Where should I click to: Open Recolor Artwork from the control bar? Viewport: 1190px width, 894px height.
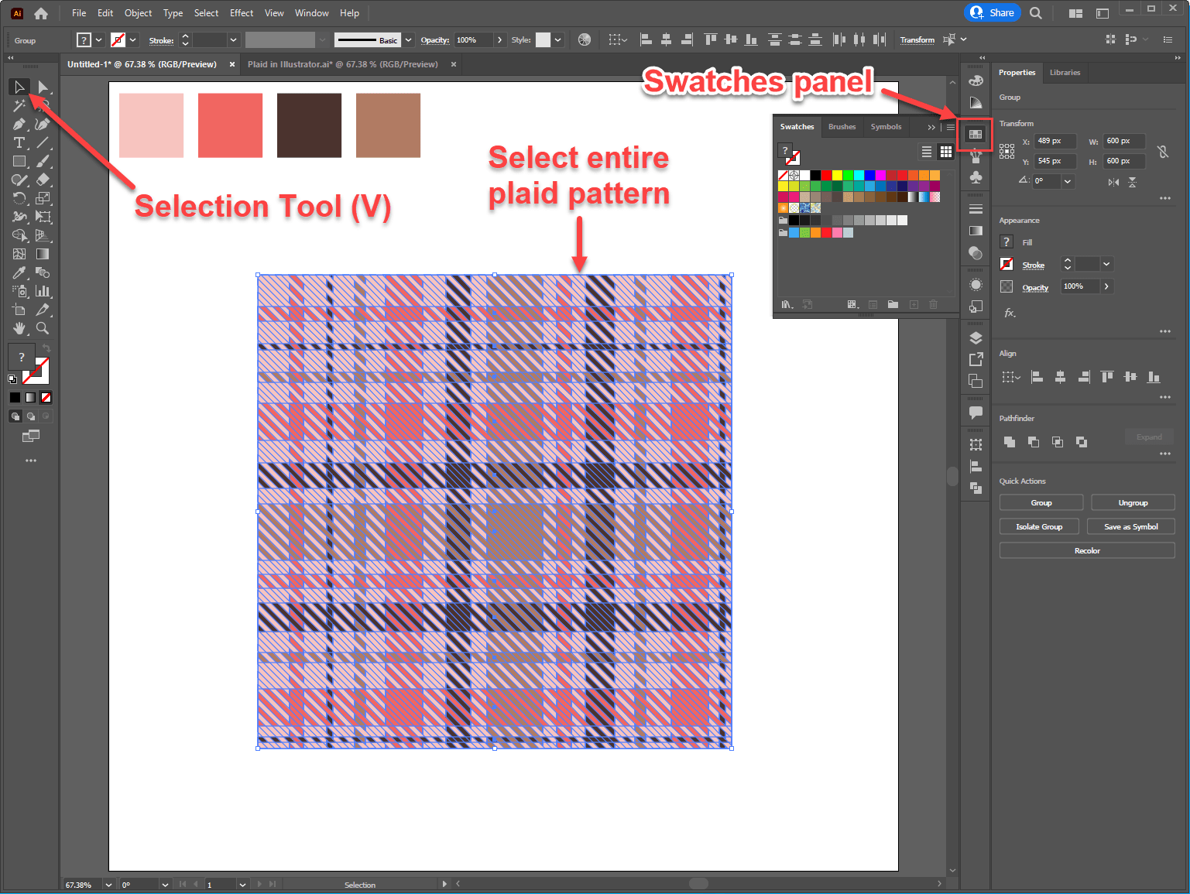coord(585,39)
